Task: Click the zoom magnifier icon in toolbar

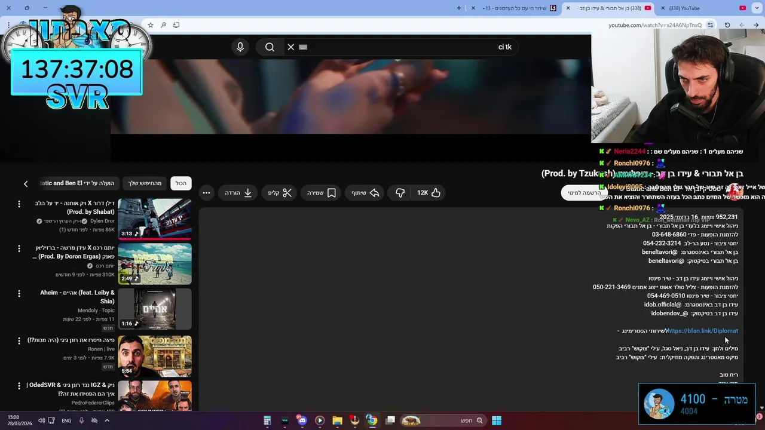Action: point(163,25)
